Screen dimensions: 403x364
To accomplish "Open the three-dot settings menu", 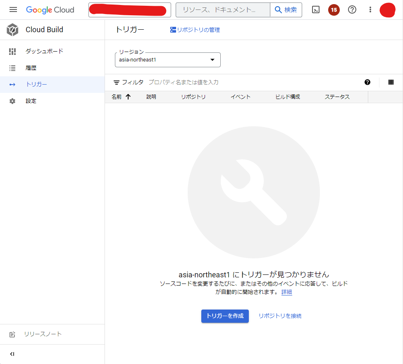I will pyautogui.click(x=370, y=10).
